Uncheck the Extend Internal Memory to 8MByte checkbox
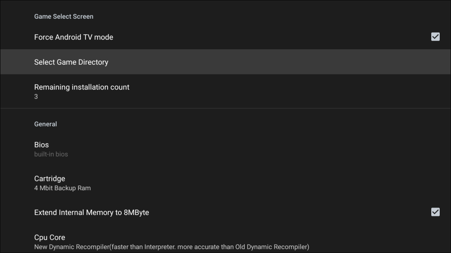Viewport: 451px width, 253px height. pos(435,212)
